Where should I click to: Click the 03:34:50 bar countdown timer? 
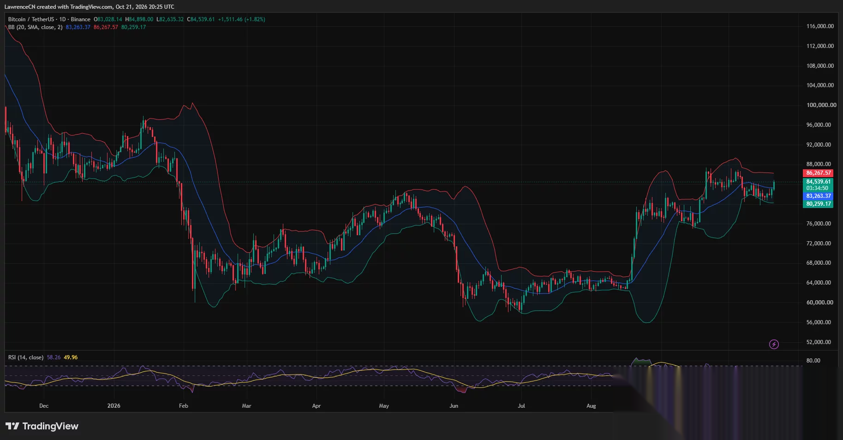(x=817, y=188)
